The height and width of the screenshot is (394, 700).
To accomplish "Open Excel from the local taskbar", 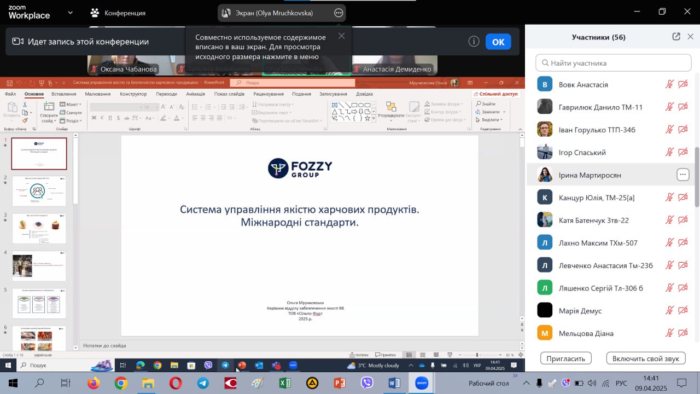I will coord(285,383).
